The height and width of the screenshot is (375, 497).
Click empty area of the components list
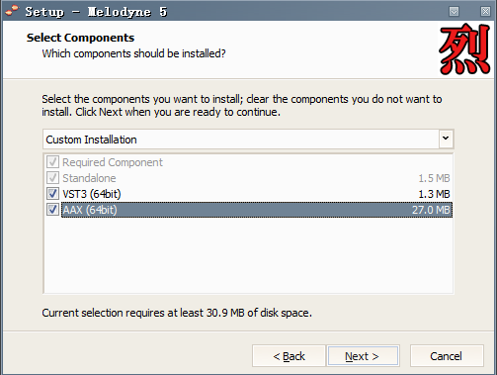[248, 255]
